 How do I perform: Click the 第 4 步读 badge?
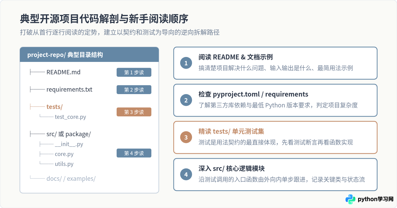pyautogui.click(x=134, y=153)
